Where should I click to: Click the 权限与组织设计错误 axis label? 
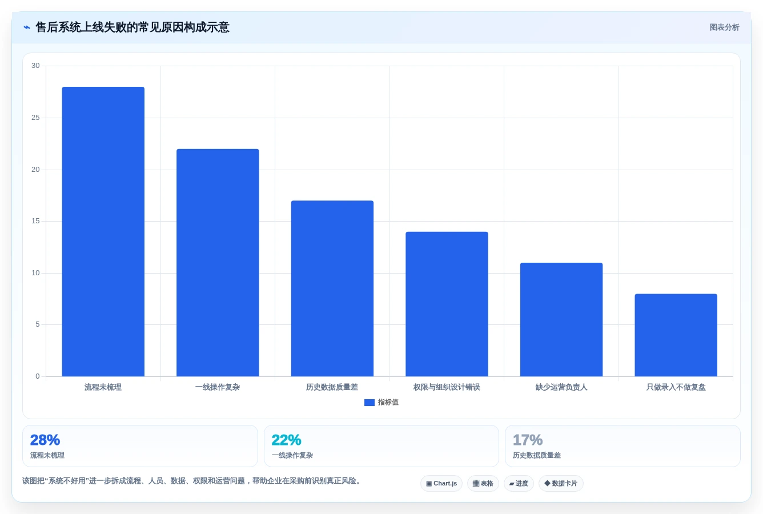point(447,387)
